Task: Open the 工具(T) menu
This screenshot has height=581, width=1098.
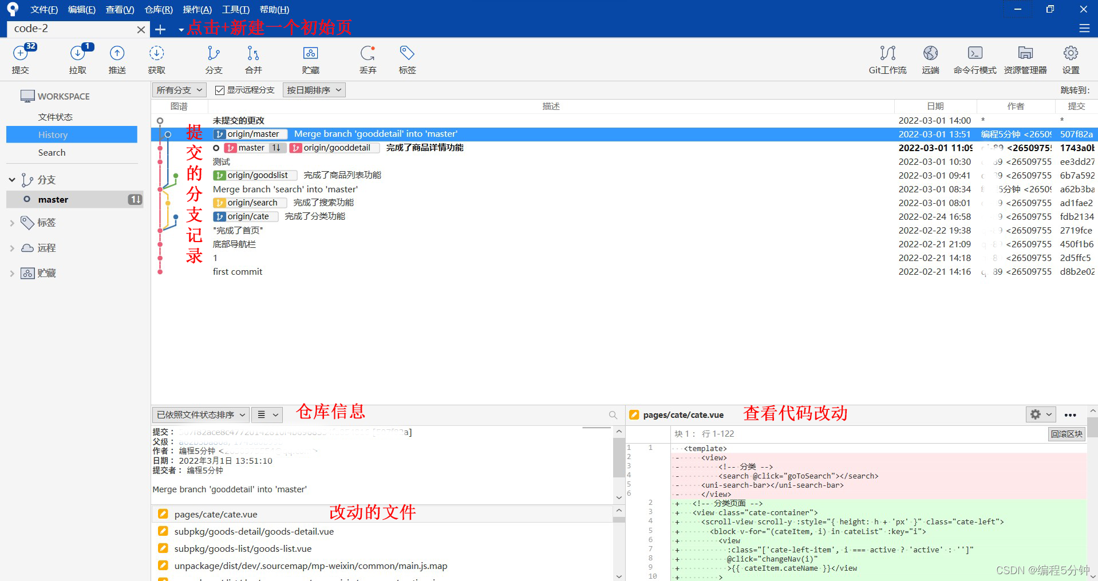Action: point(235,10)
